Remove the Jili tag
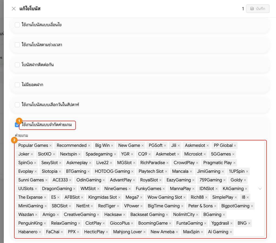276x243 pixels. tap(179, 146)
